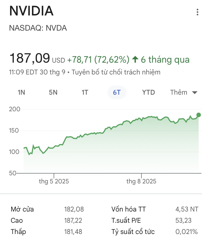202x241 pixels.
Task: Click the green end-point dot on chart
Action: click(199, 115)
